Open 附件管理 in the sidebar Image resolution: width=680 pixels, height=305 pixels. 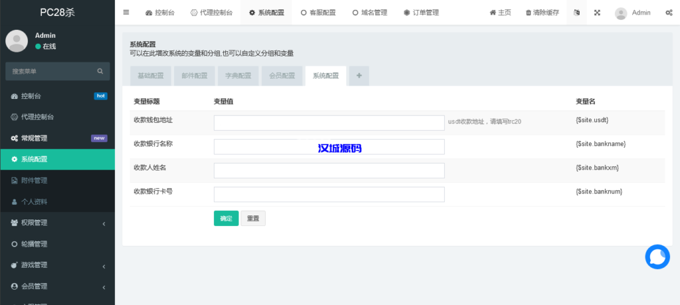(x=57, y=180)
